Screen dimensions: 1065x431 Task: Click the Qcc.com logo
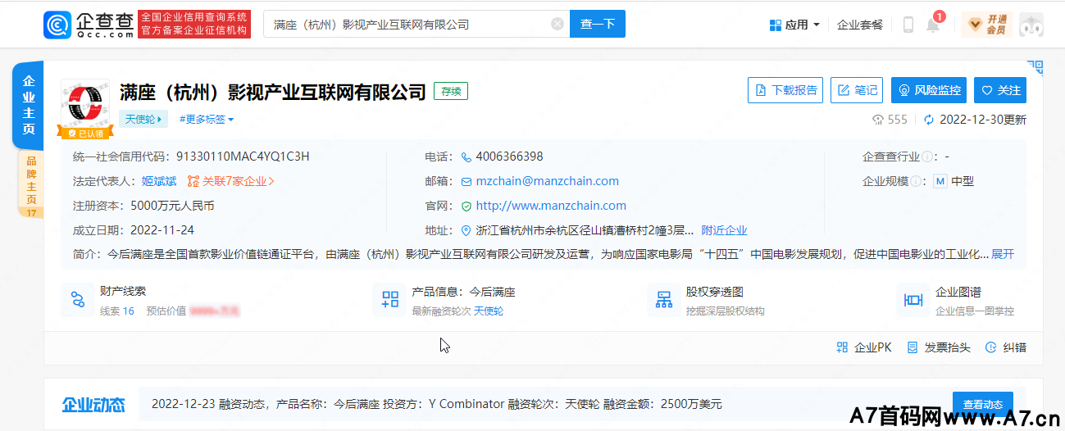(x=89, y=25)
